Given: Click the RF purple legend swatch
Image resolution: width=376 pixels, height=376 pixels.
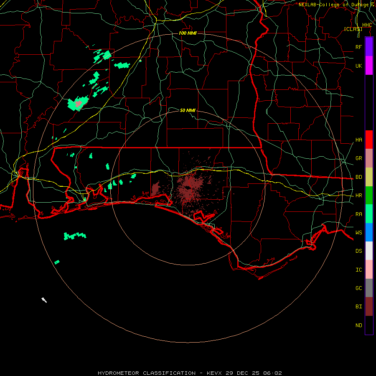Looking at the screenshot, I should [369, 47].
